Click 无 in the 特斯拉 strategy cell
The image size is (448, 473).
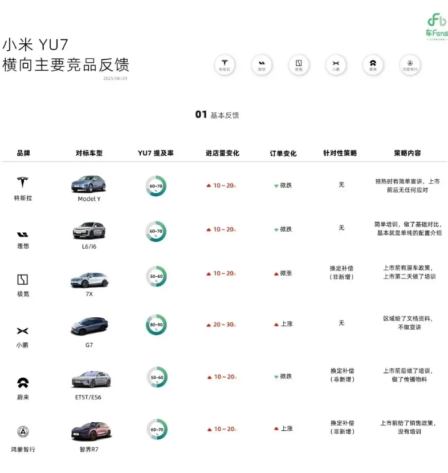(x=341, y=184)
